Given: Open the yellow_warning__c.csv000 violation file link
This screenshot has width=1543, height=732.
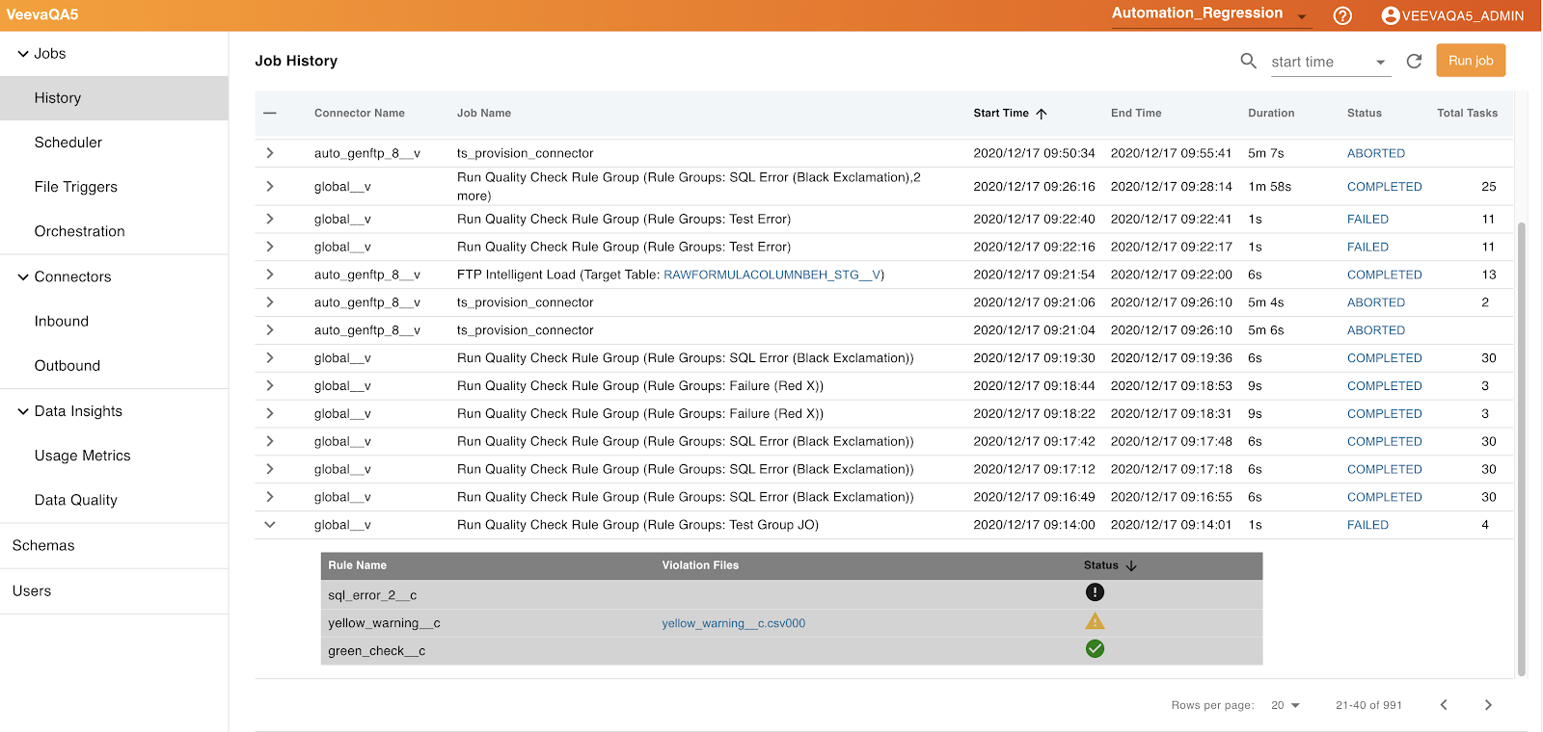Looking at the screenshot, I should click(733, 623).
